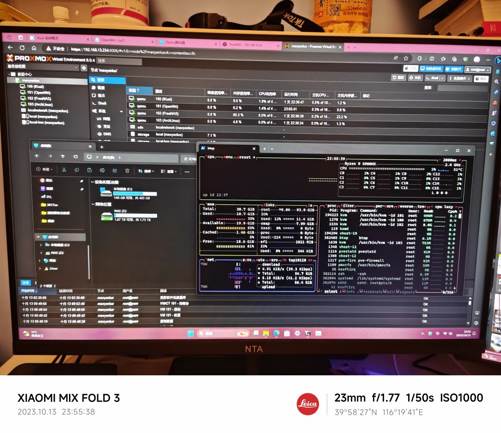Open the Sort dropdown in File Explorer
Image resolution: width=501 pixels, height=433 pixels.
point(146,171)
